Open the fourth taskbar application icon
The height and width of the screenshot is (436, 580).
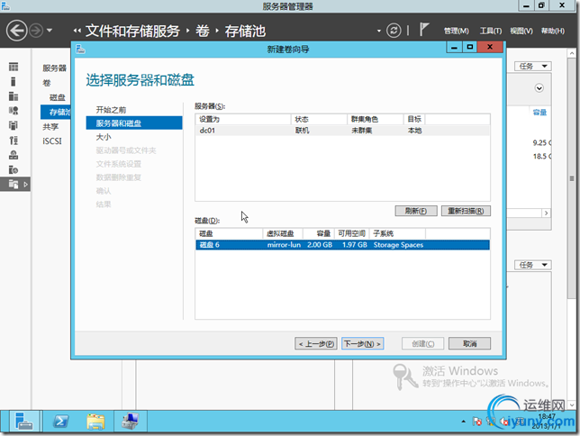(x=131, y=422)
